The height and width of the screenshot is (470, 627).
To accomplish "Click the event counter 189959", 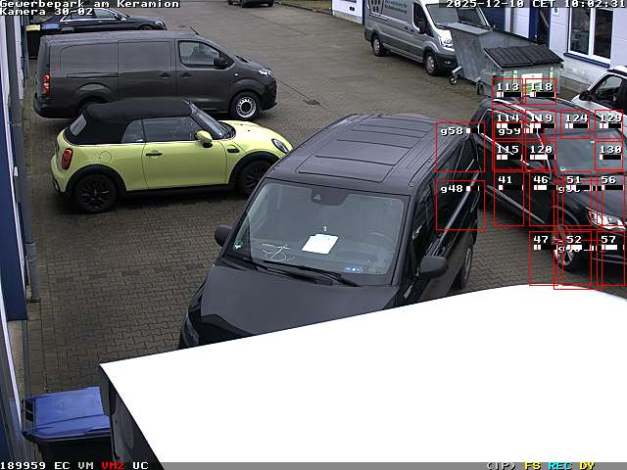I will [x=24, y=465].
